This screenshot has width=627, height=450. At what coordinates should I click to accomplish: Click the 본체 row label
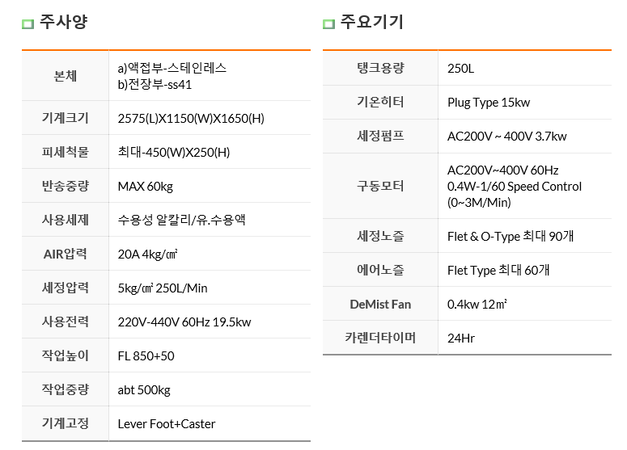[x=66, y=76]
